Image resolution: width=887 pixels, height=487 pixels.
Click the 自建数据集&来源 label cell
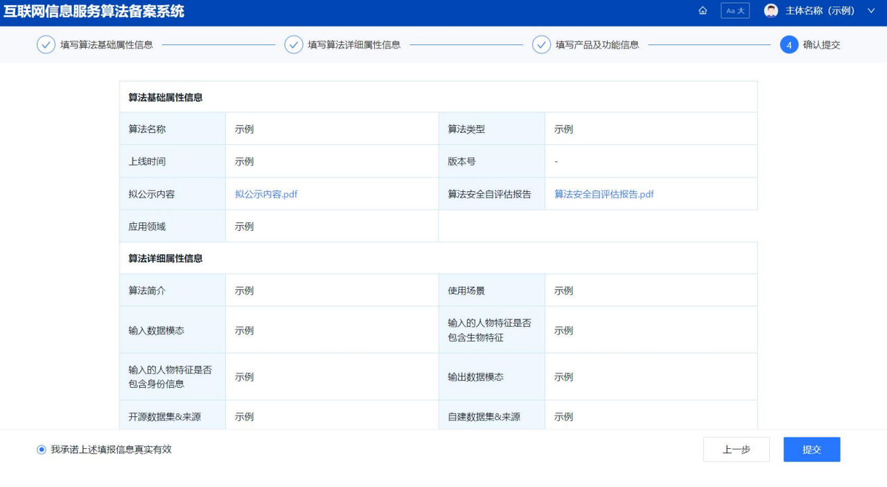pyautogui.click(x=492, y=416)
